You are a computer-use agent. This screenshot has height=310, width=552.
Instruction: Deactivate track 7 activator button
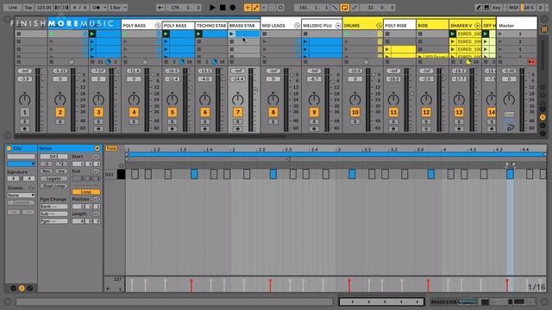tap(238, 112)
